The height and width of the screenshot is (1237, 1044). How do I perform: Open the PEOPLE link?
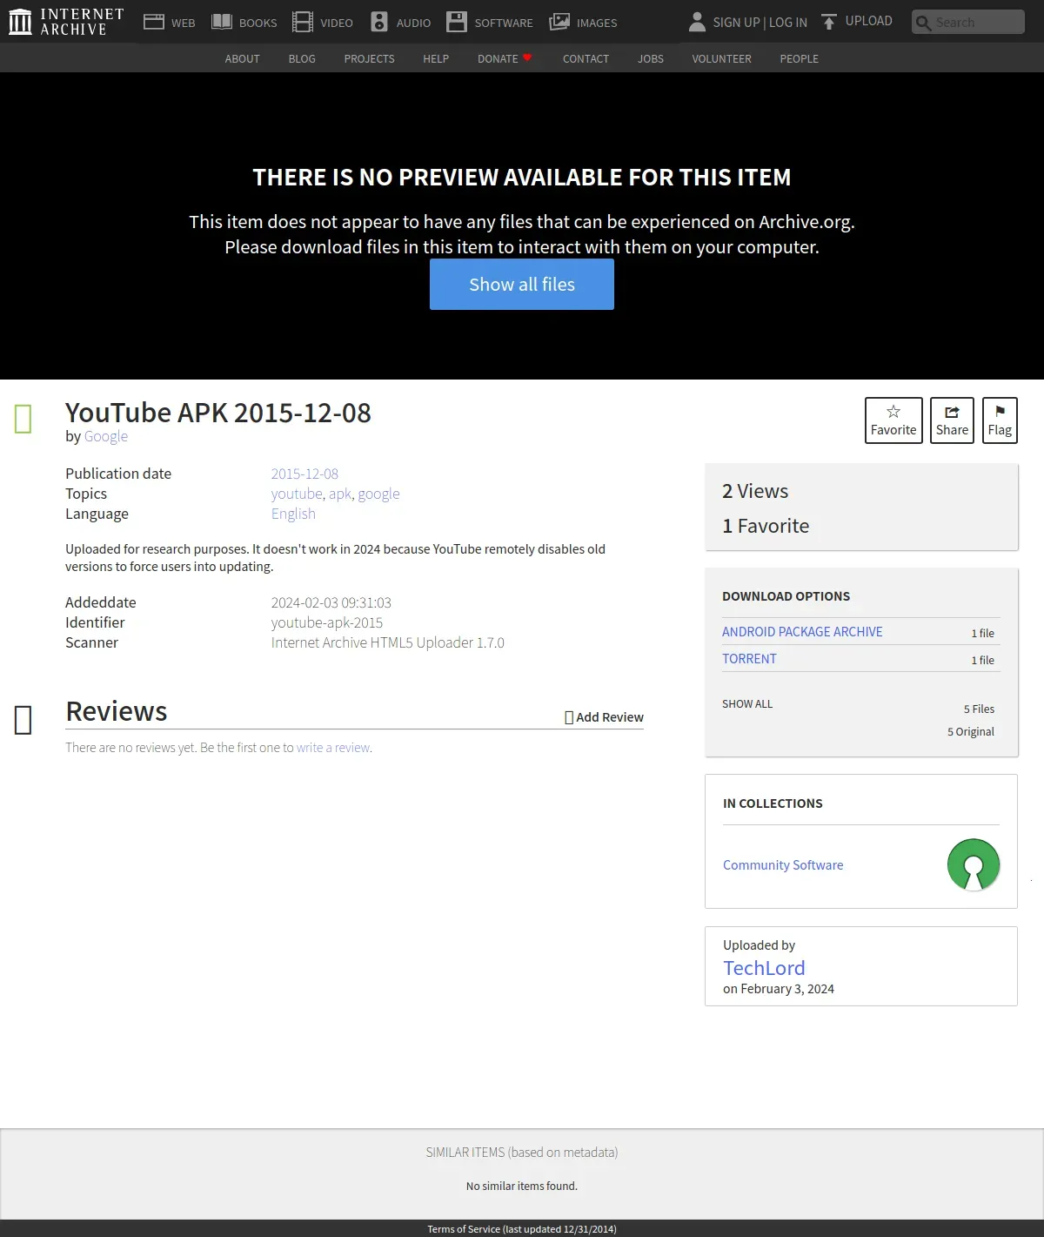coord(799,58)
